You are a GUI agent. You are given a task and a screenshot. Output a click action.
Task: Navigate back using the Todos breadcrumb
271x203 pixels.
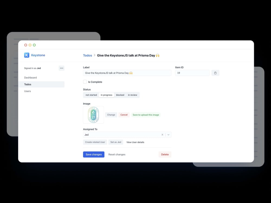[x=87, y=55]
